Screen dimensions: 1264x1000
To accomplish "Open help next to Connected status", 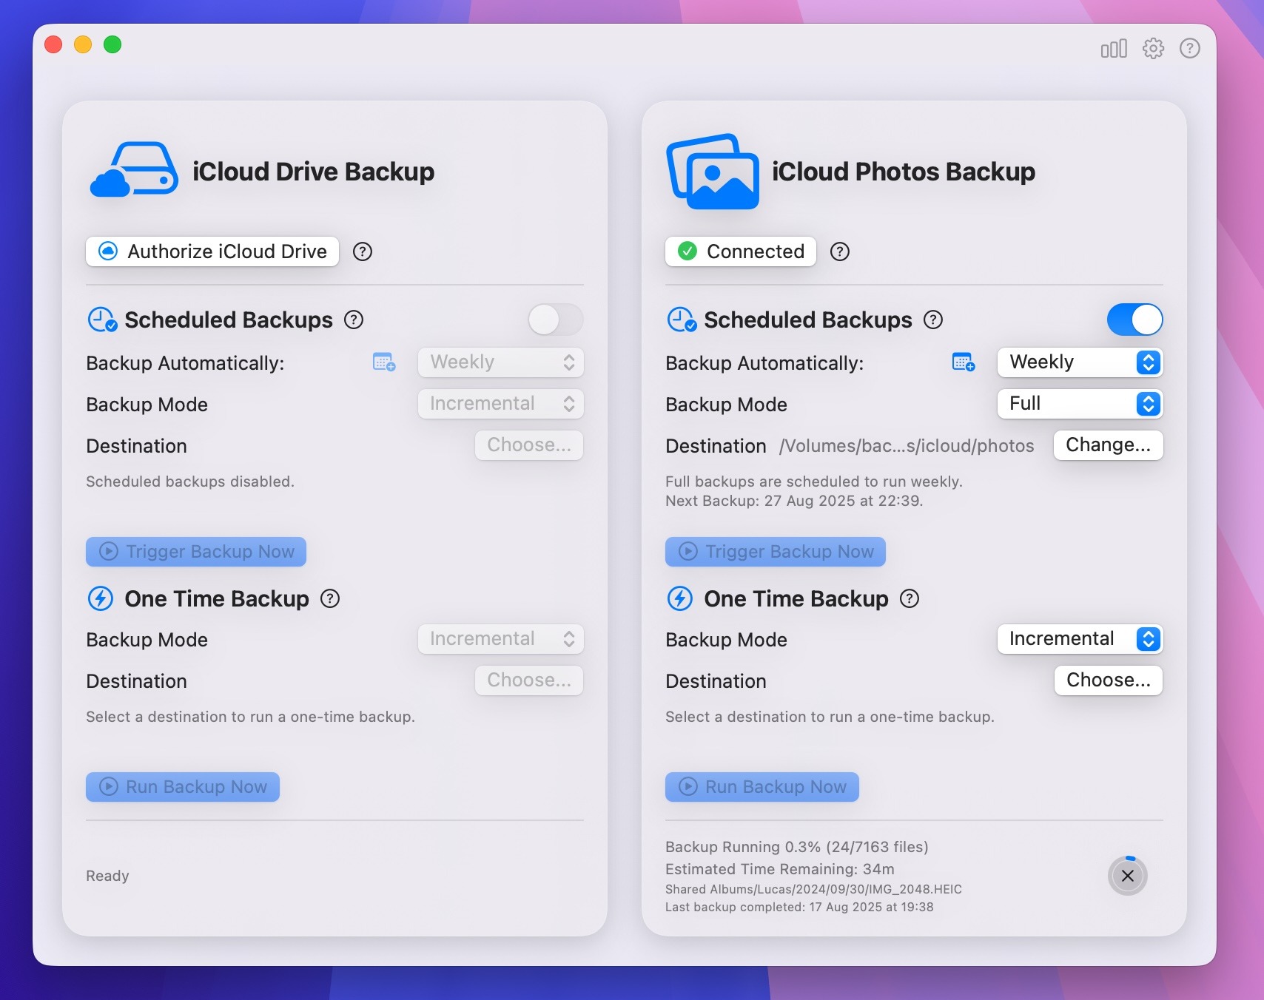I will [840, 251].
